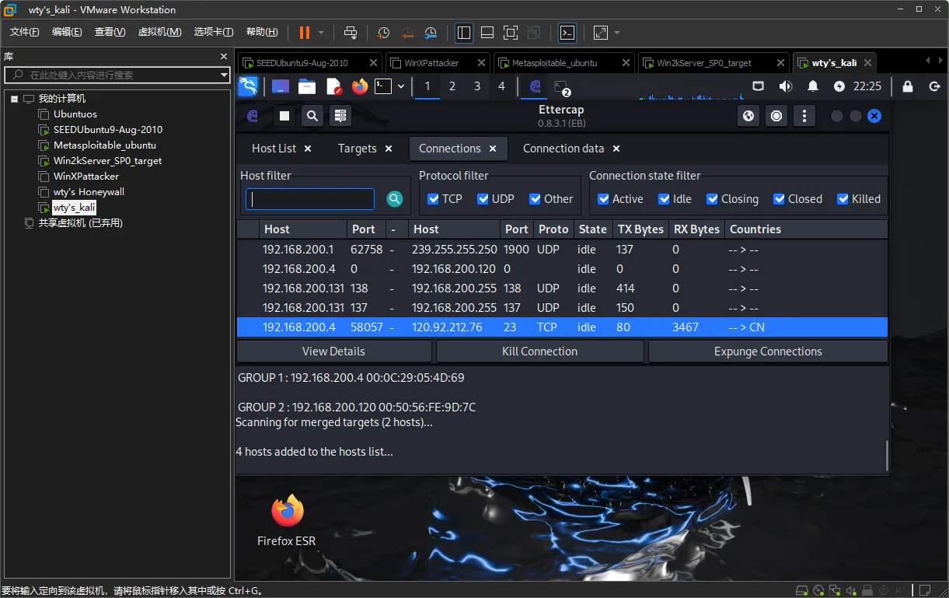The height and width of the screenshot is (598, 949).
Task: Open Kali notifications bell
Action: [x=813, y=86]
